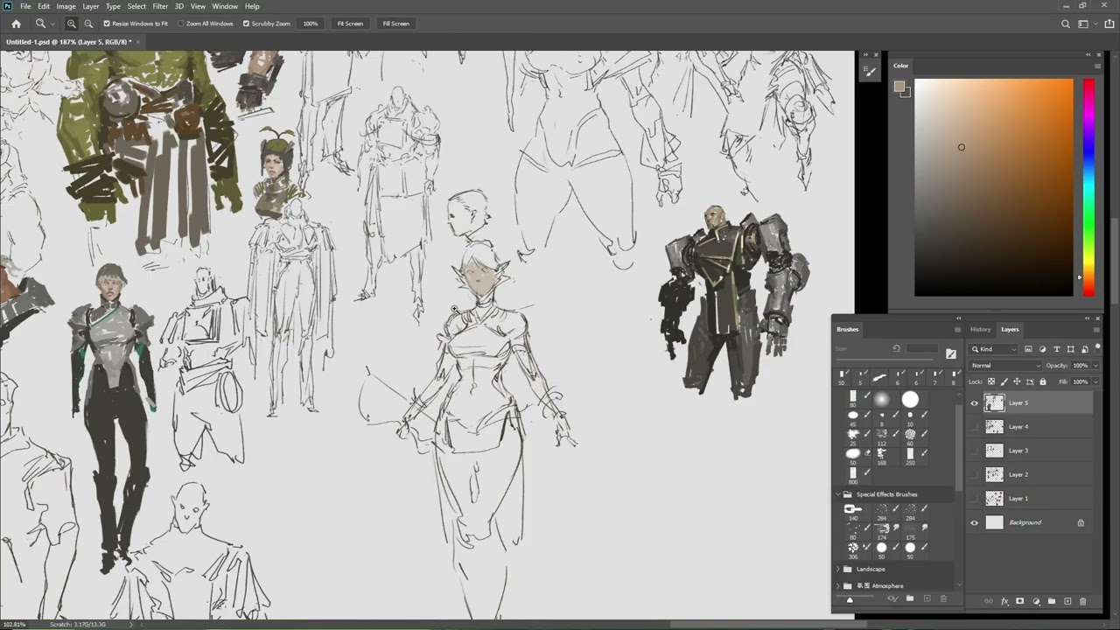
Task: Open the Window menu
Action: (225, 6)
